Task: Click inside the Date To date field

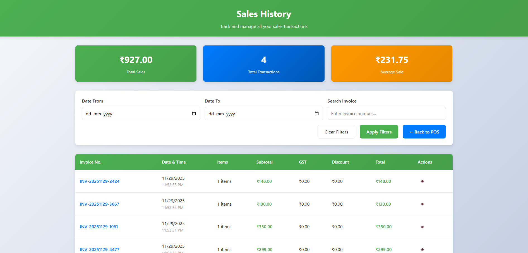Action: click(x=257, y=114)
